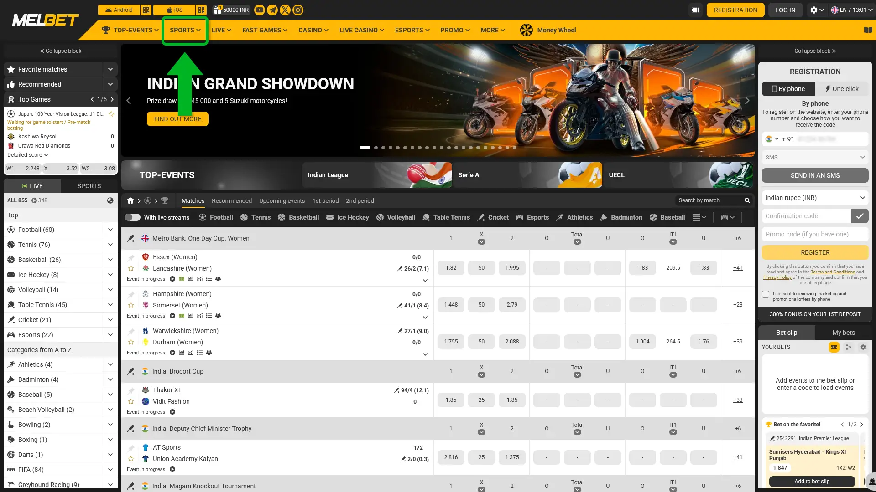Open the SMS delivery method dropdown
Image resolution: width=876 pixels, height=492 pixels.
(815, 157)
